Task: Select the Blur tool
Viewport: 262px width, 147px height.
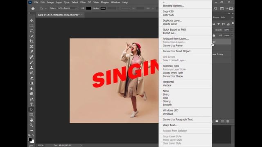Action: 32,89
